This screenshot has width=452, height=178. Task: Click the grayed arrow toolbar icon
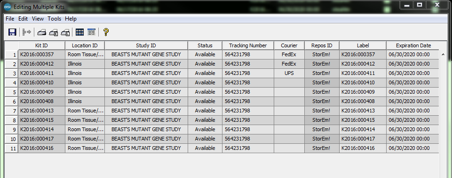26,32
